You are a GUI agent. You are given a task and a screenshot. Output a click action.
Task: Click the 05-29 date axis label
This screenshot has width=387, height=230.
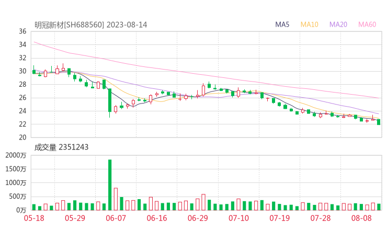pos(75,218)
